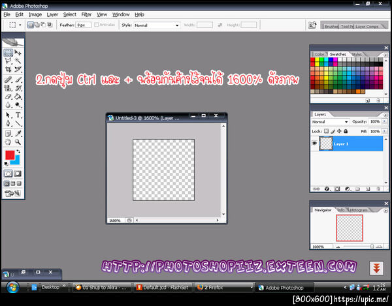Swap foreground and background colors
Viewport: 392px width, 306px height.
pyautogui.click(x=18, y=151)
